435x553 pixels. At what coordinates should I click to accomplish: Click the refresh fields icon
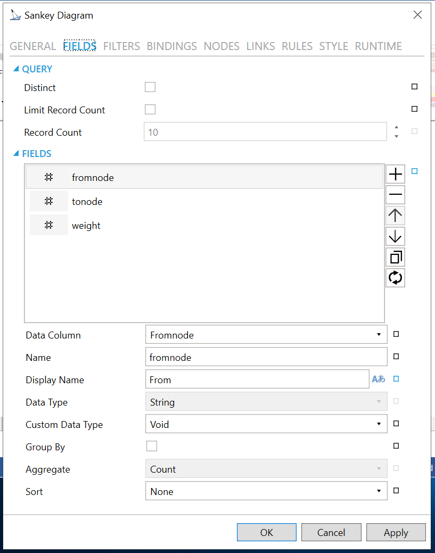(395, 277)
